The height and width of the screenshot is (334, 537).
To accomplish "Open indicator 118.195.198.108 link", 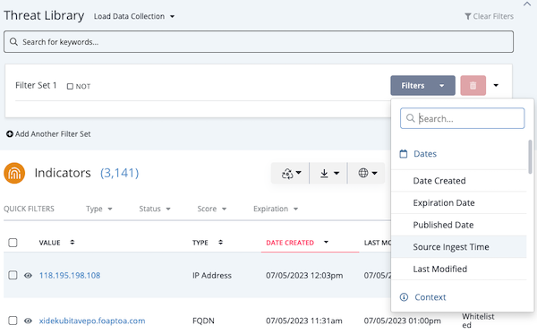I will 70,276.
